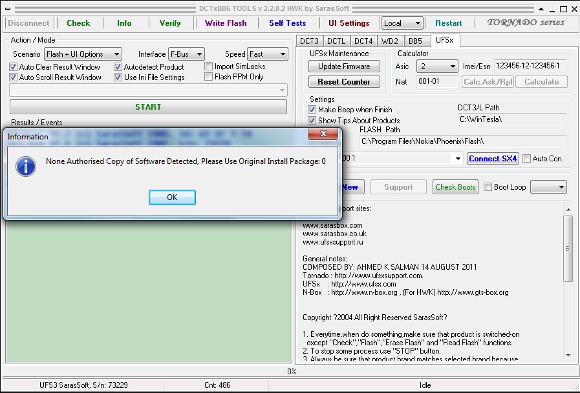
Task: Click the Check toolbar button
Action: click(78, 23)
